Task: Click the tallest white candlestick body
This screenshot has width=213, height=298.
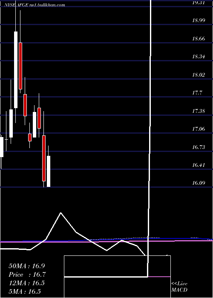Action: [x=16, y=70]
